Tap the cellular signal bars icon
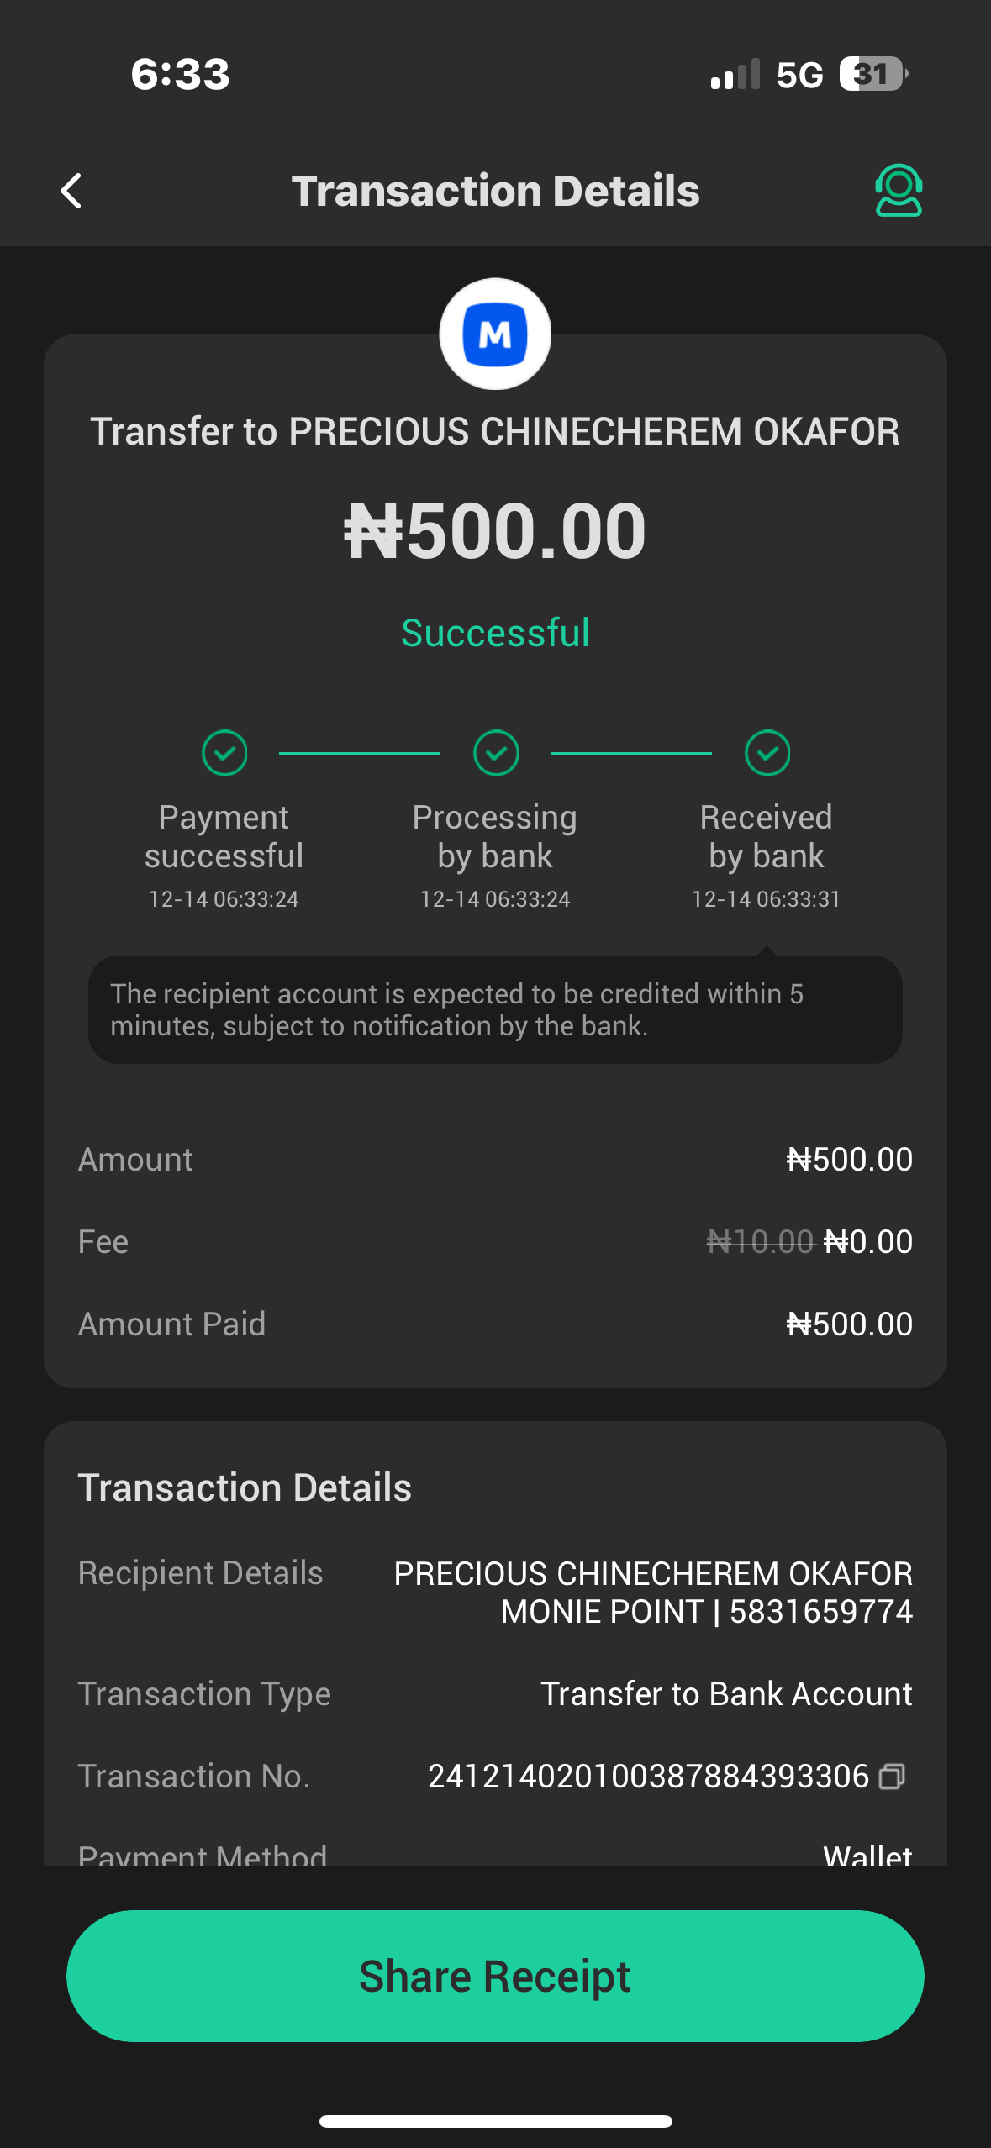This screenshot has height=2148, width=991. [x=735, y=74]
